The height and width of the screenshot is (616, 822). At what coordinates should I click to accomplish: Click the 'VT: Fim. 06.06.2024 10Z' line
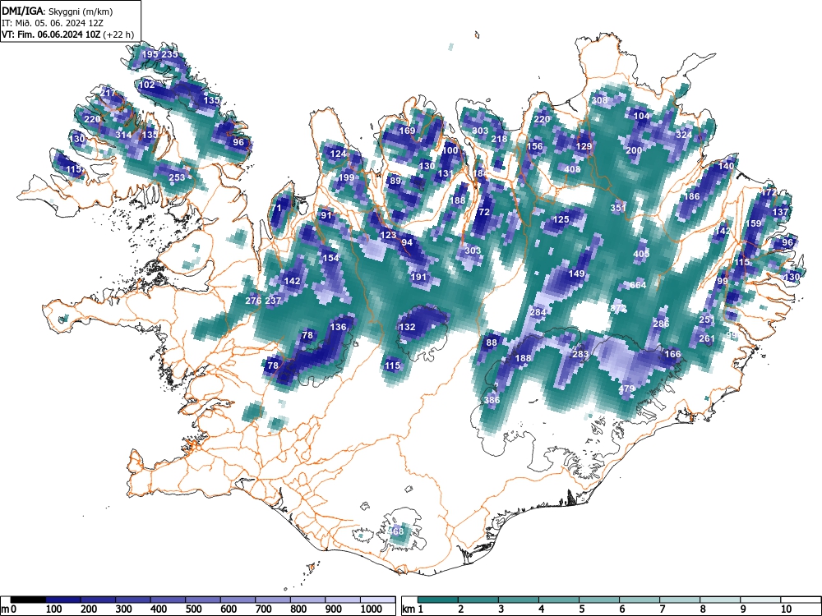click(51, 34)
